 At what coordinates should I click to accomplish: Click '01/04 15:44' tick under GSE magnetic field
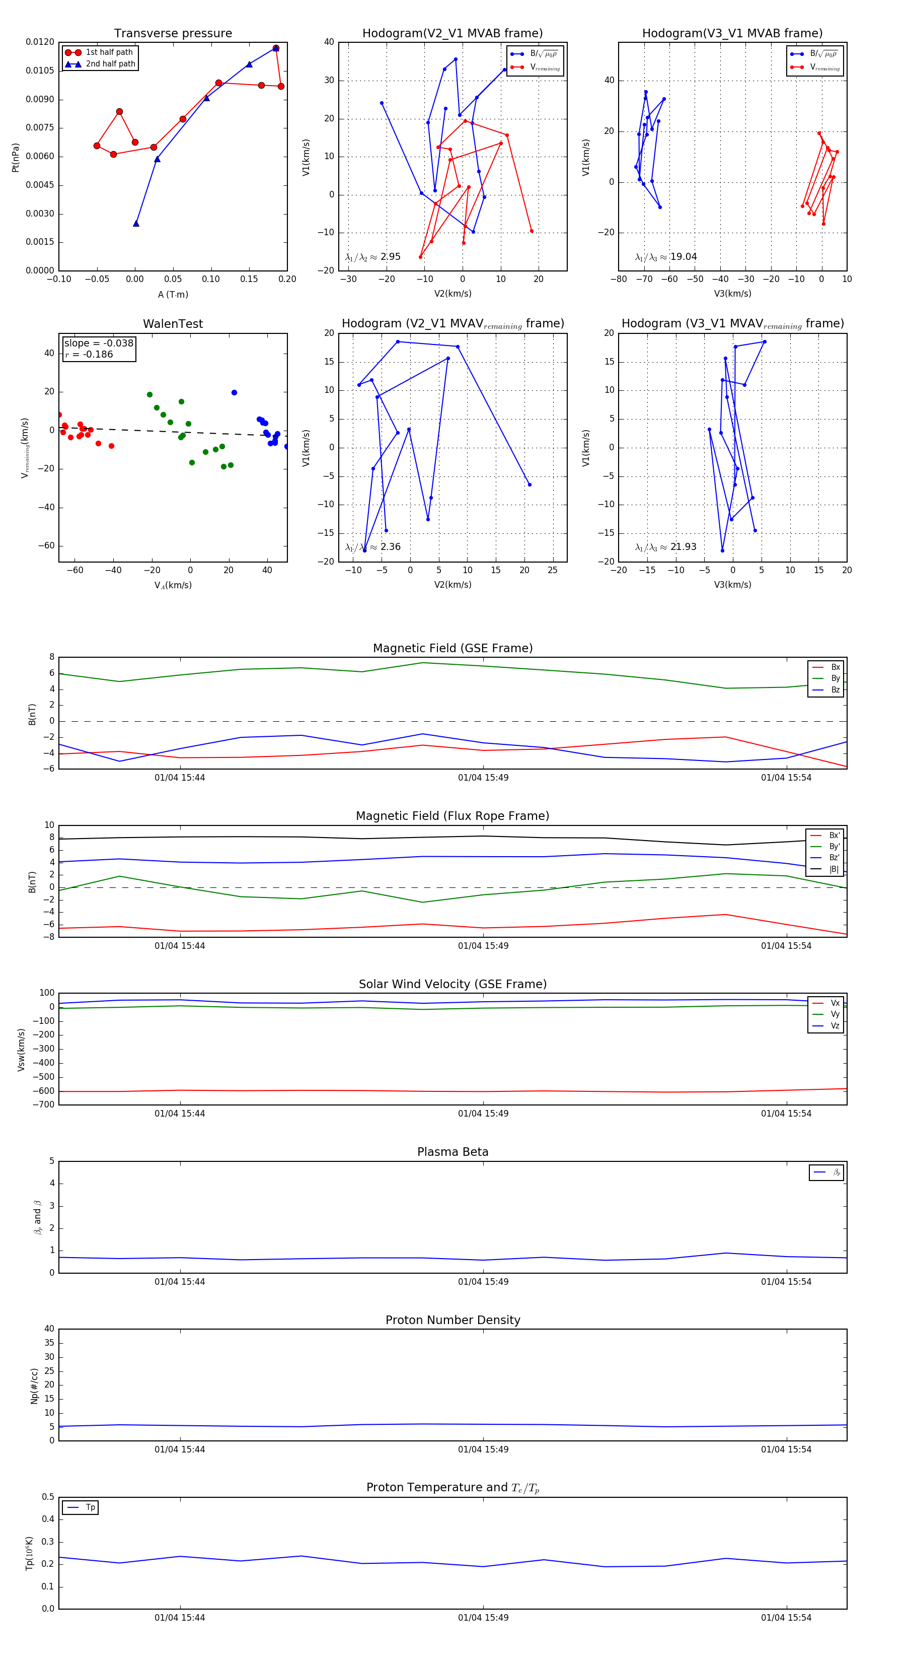[179, 778]
